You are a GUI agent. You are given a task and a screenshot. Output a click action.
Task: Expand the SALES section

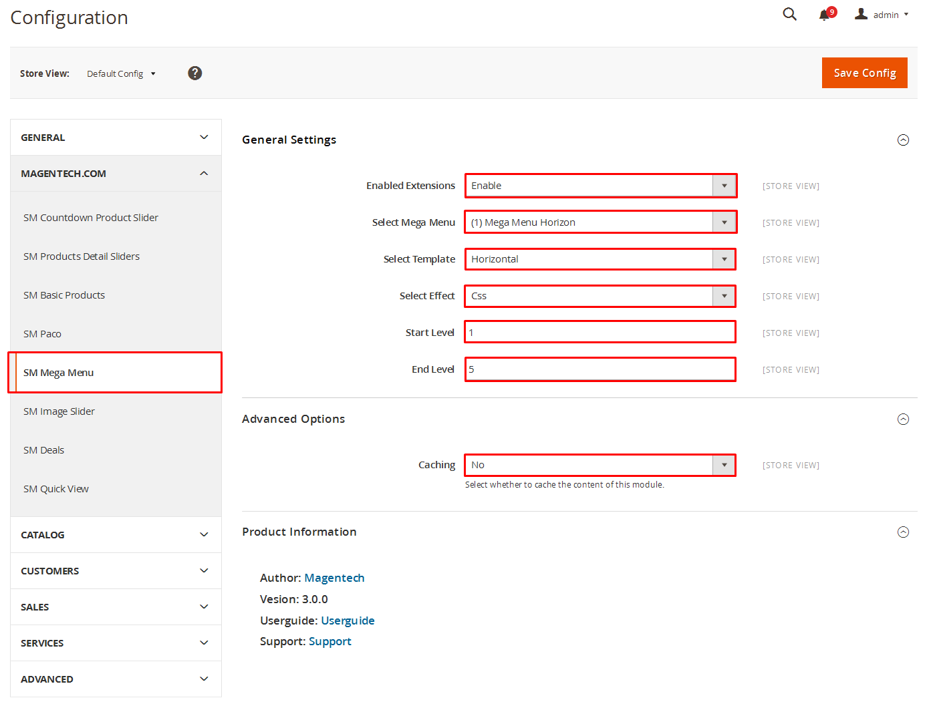[x=116, y=607]
